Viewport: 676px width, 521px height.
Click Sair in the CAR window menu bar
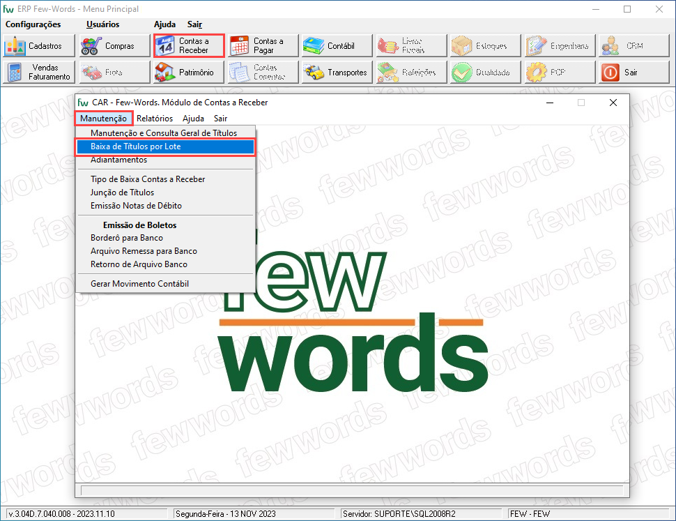pos(220,119)
